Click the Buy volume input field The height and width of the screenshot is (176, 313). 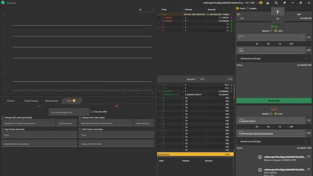pos(271,37)
